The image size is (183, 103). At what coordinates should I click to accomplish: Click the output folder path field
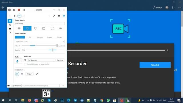(41, 86)
